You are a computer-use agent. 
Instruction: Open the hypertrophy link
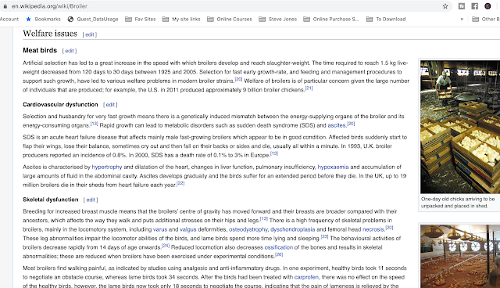click(x=107, y=167)
